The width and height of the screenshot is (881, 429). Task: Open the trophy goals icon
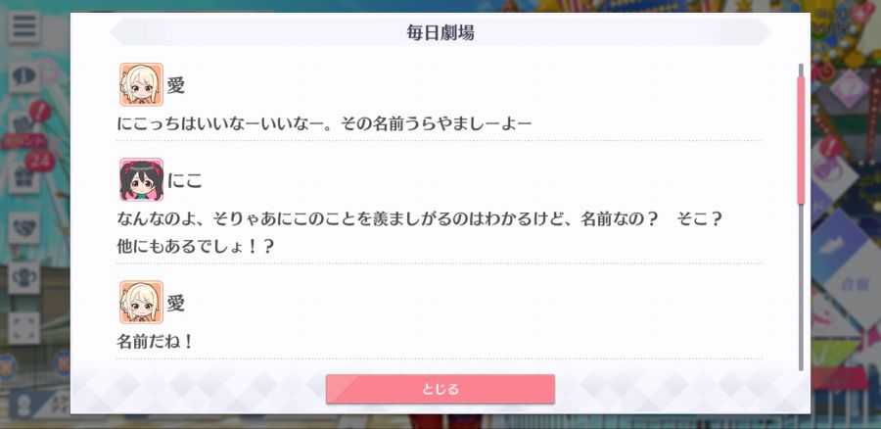point(24,278)
